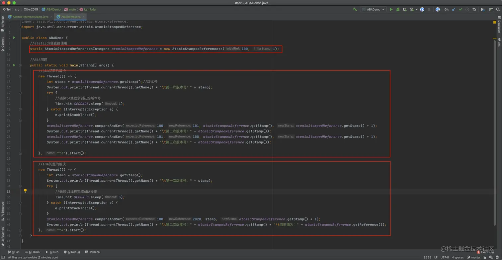502x260 pixels.
Task: Run ABADemo with coverage
Action: [404, 9]
